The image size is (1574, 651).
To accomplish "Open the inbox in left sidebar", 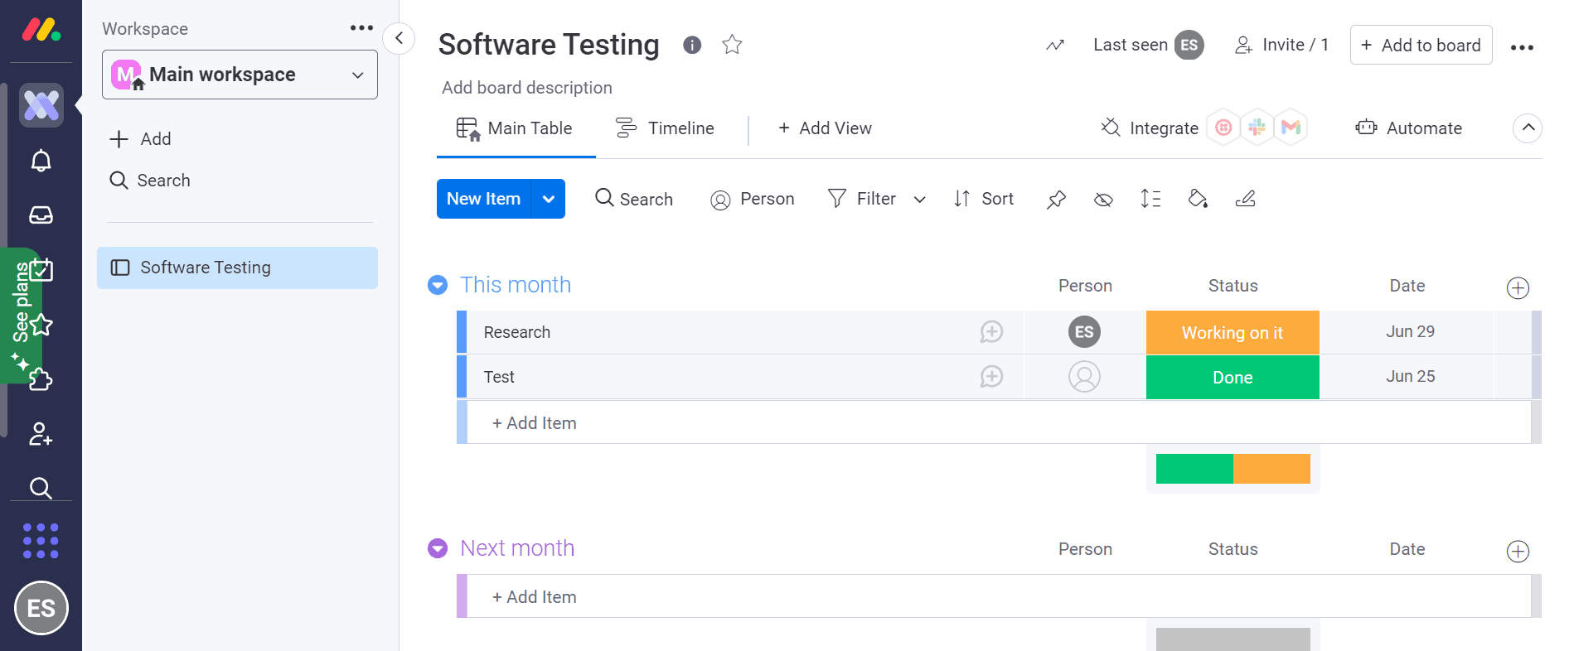I will click(41, 215).
